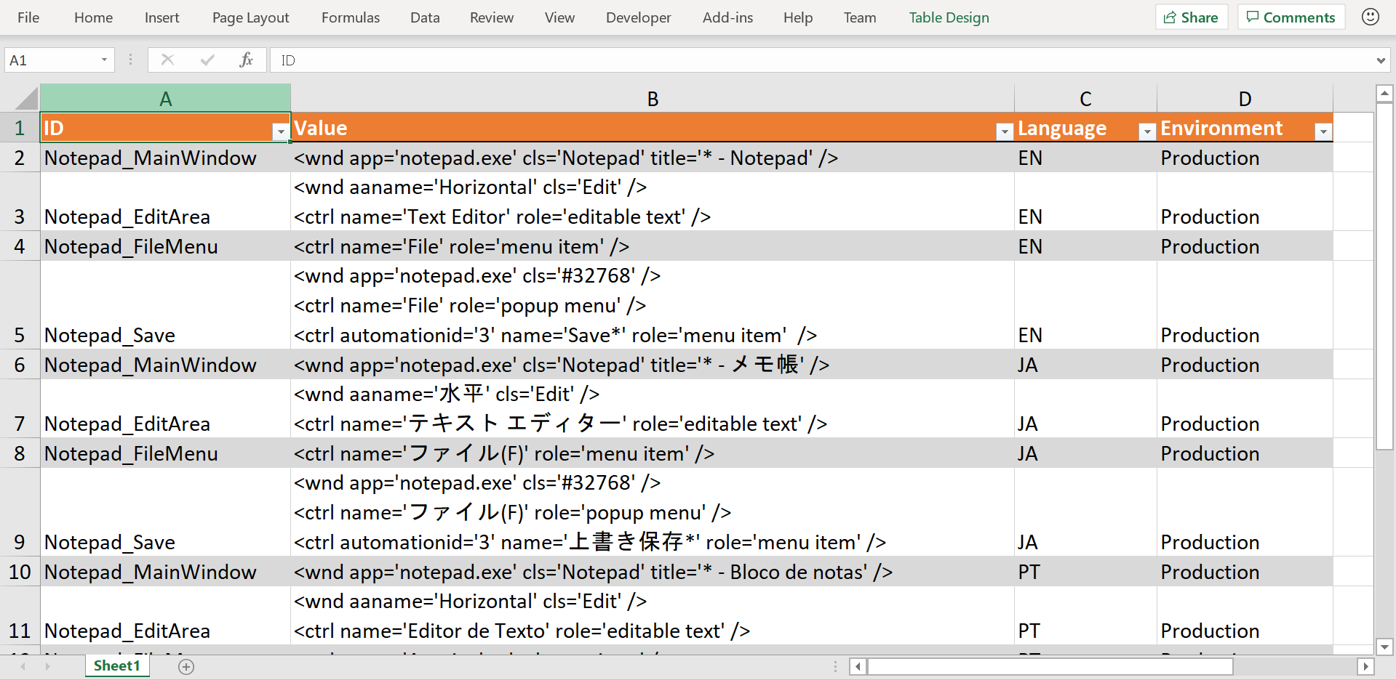Switch to the Home ribbon tab

click(93, 17)
